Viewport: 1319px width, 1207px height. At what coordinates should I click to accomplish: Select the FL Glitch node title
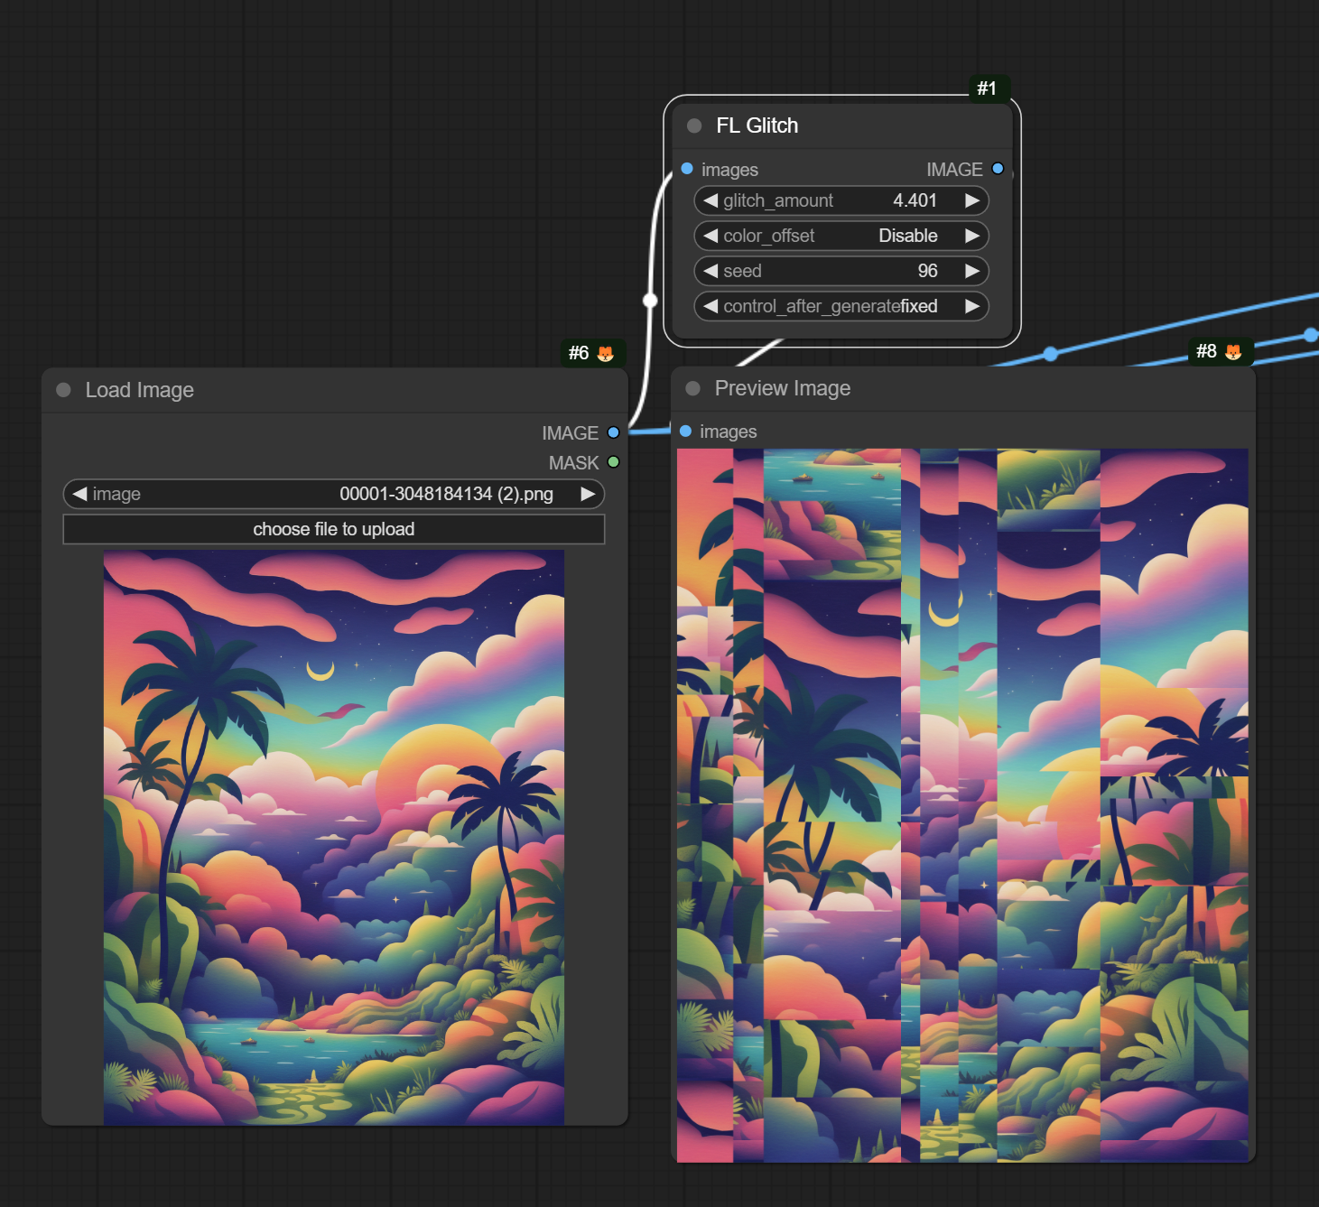click(757, 125)
